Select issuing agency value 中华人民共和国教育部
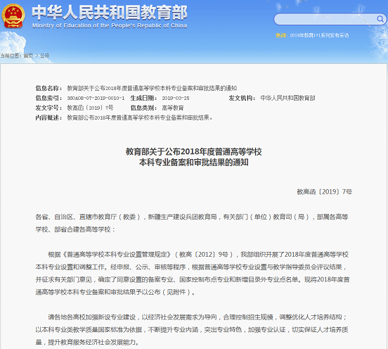 287,98
